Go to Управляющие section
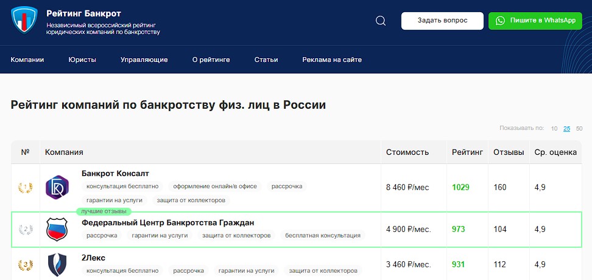Screen dimensions: 592x280 click(144, 60)
